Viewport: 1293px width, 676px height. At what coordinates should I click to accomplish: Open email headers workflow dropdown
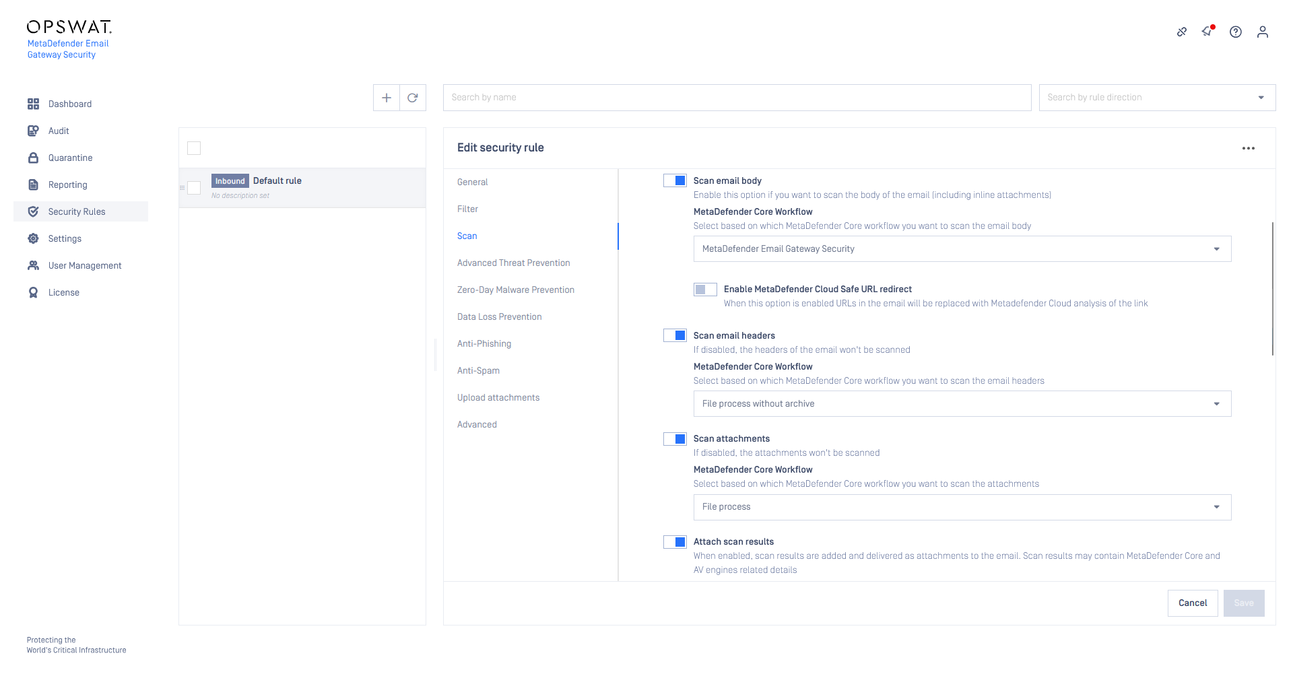962,404
